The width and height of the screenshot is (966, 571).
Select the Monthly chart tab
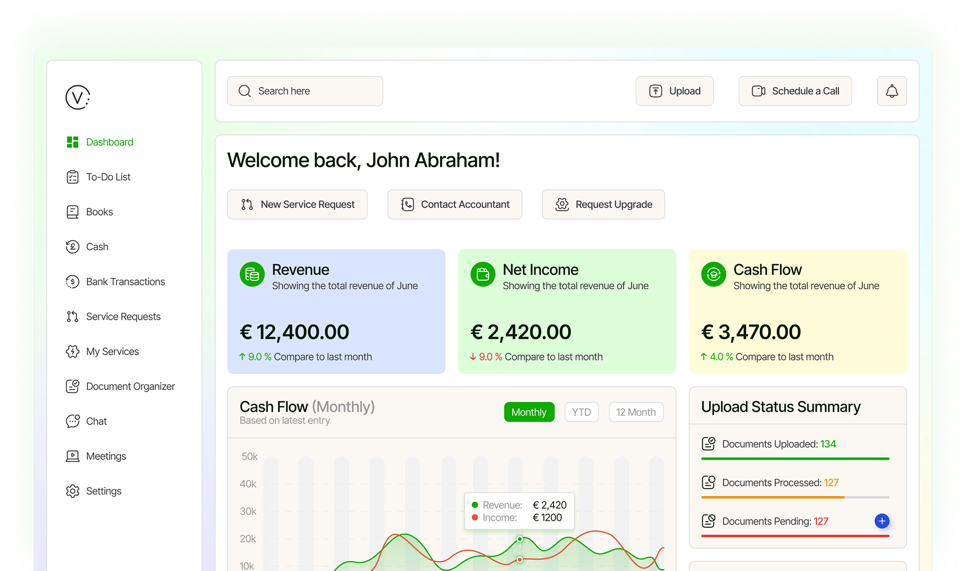[529, 412]
